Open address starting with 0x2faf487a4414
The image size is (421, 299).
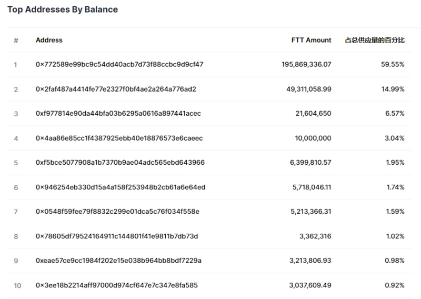[116, 89]
